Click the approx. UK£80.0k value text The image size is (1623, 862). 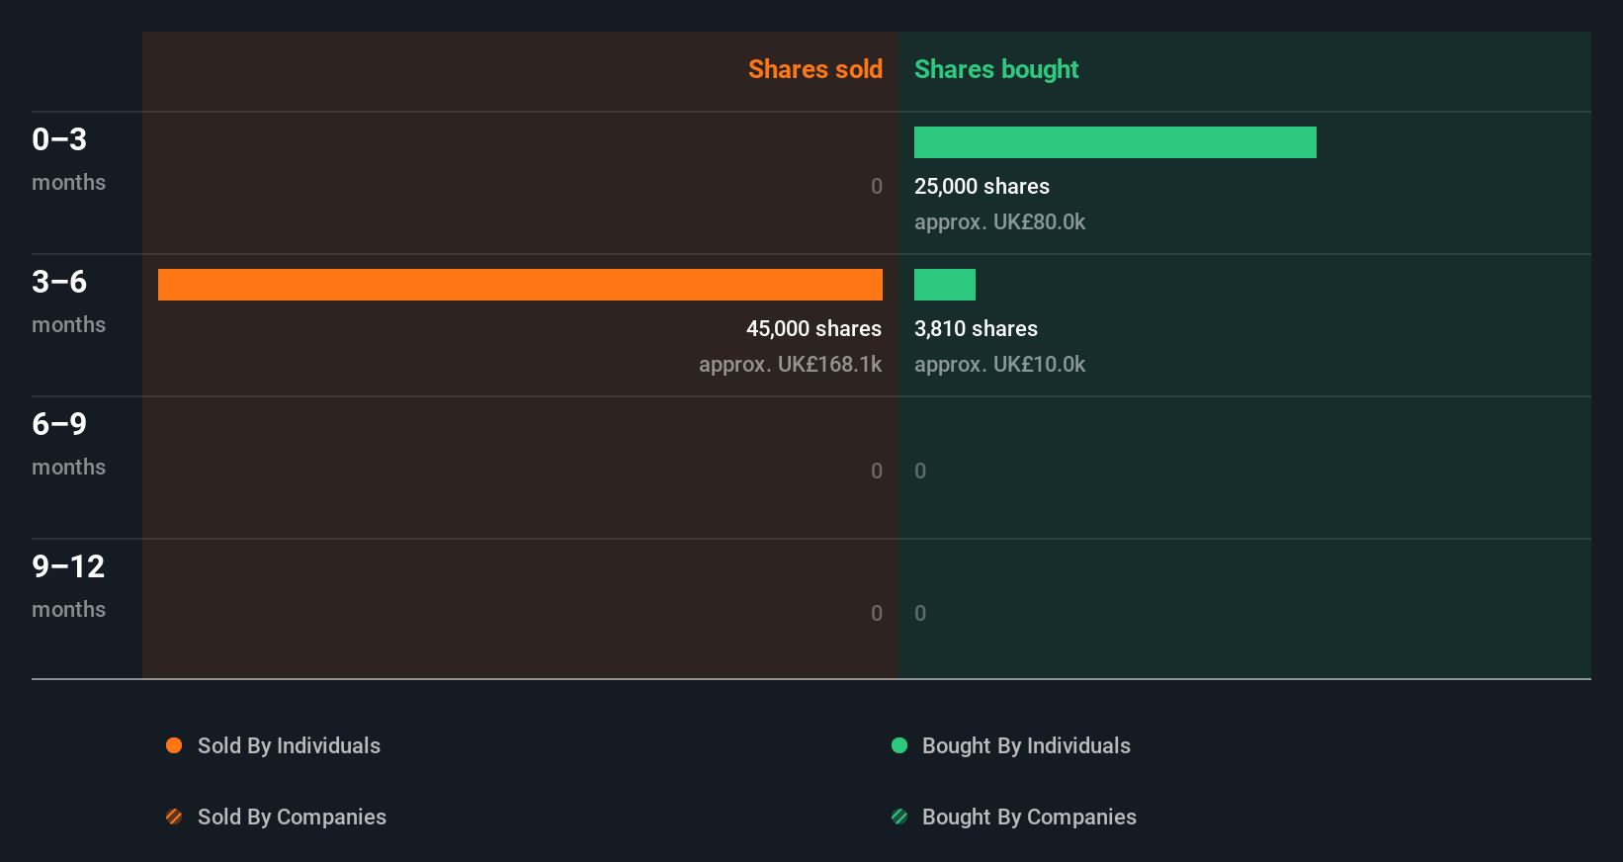point(999,221)
